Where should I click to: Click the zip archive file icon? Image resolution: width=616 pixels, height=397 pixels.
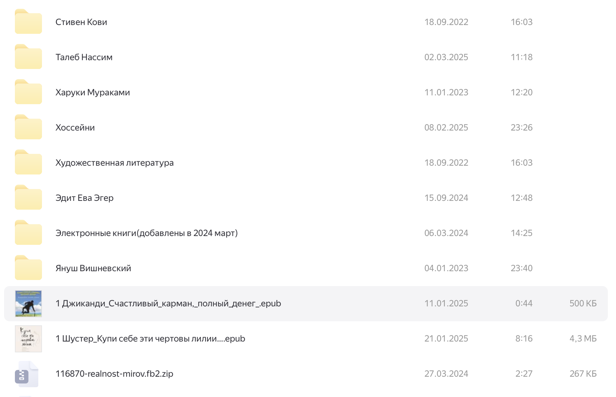pyautogui.click(x=27, y=374)
